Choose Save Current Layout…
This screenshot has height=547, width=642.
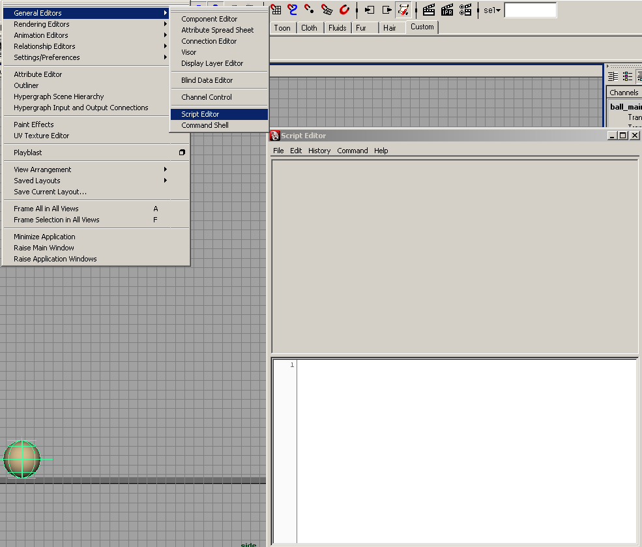click(x=96, y=192)
